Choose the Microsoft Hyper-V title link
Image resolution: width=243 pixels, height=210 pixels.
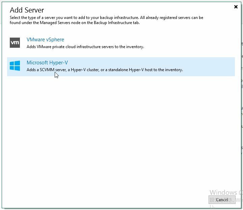click(x=47, y=63)
